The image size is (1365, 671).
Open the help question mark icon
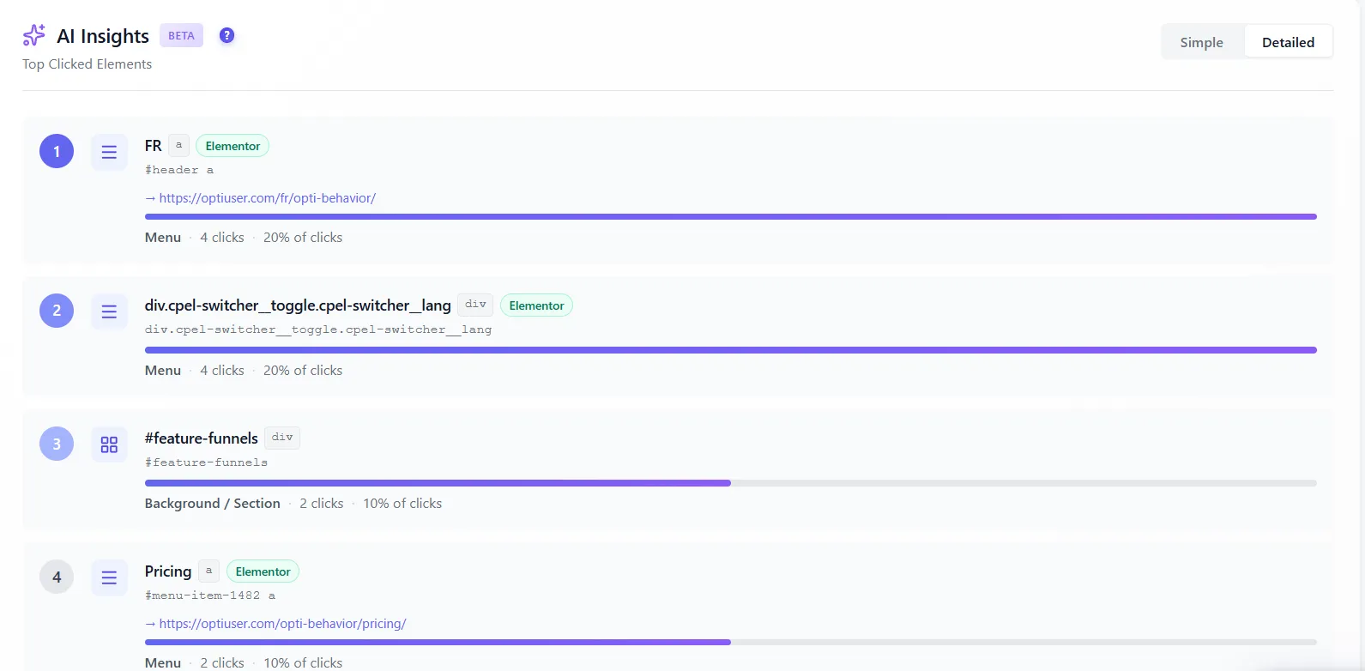[x=226, y=35]
